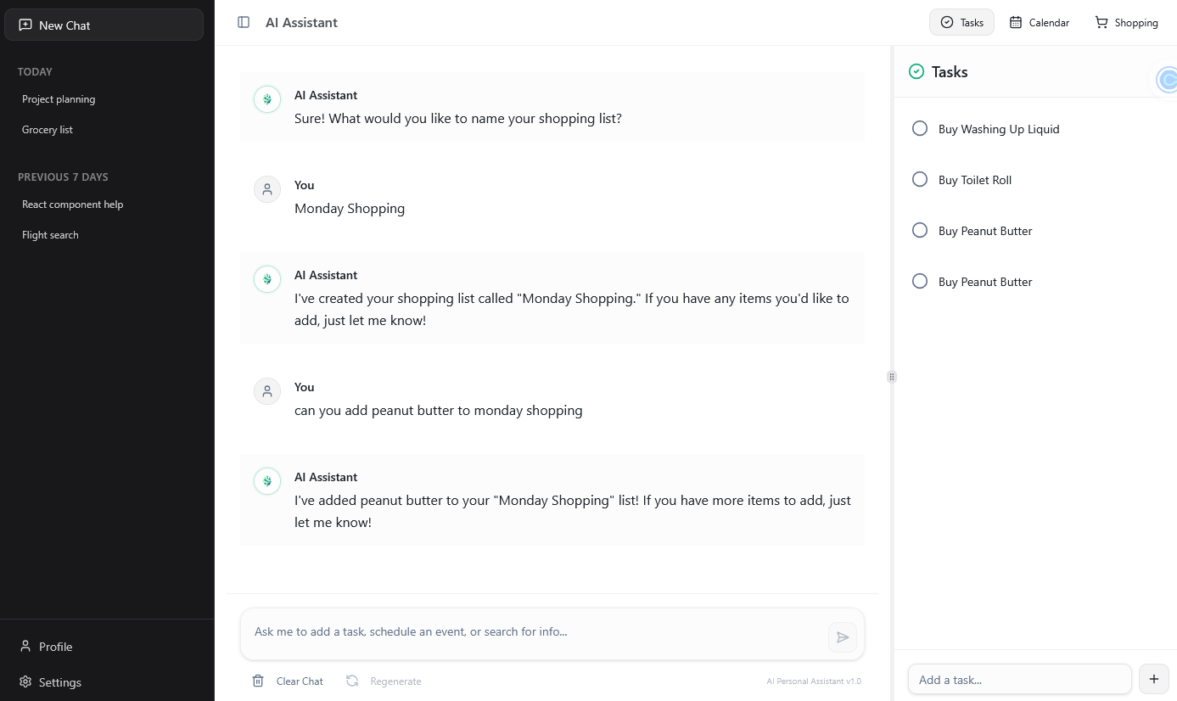Select the Tasks tab
Screen dimensions: 1177x701
961,22
